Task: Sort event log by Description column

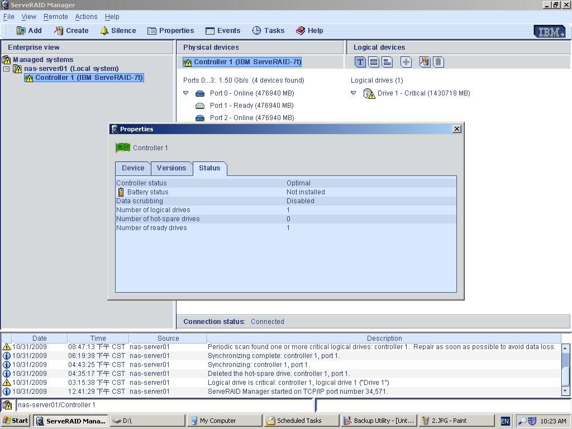Action: pos(384,338)
